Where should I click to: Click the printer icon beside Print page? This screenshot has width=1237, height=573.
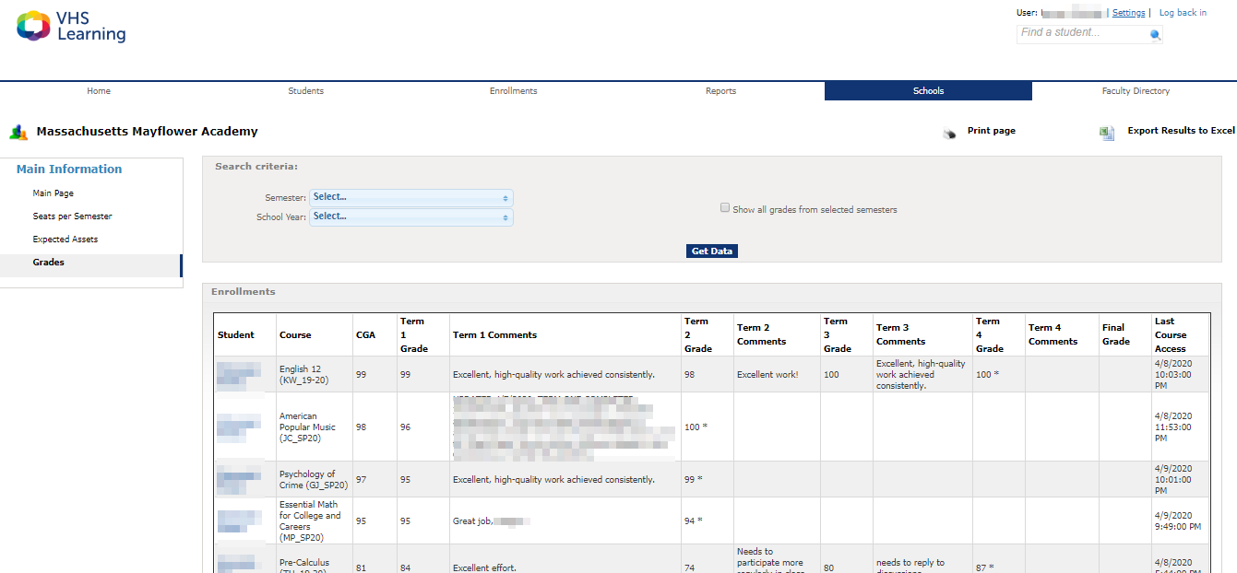click(x=949, y=132)
